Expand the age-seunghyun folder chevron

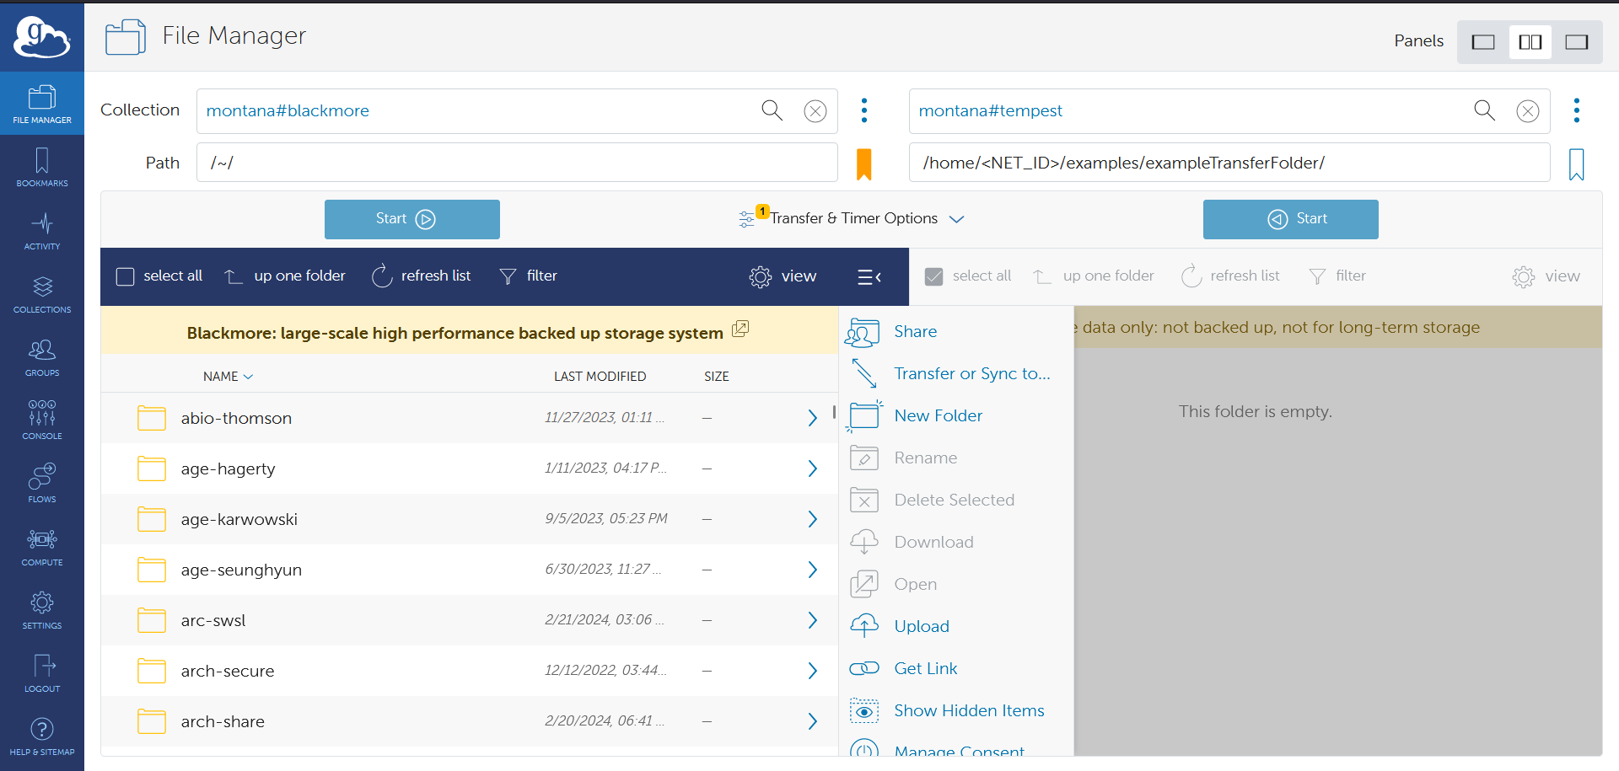click(812, 570)
